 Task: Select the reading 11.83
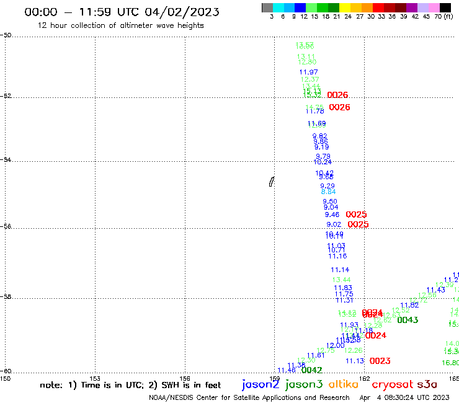[x=343, y=288]
